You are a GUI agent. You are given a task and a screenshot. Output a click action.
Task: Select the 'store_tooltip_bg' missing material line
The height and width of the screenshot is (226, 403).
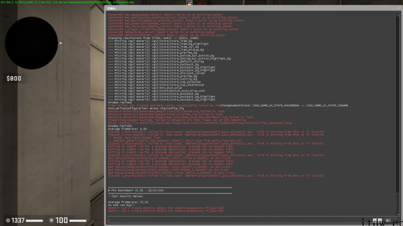point(152,79)
